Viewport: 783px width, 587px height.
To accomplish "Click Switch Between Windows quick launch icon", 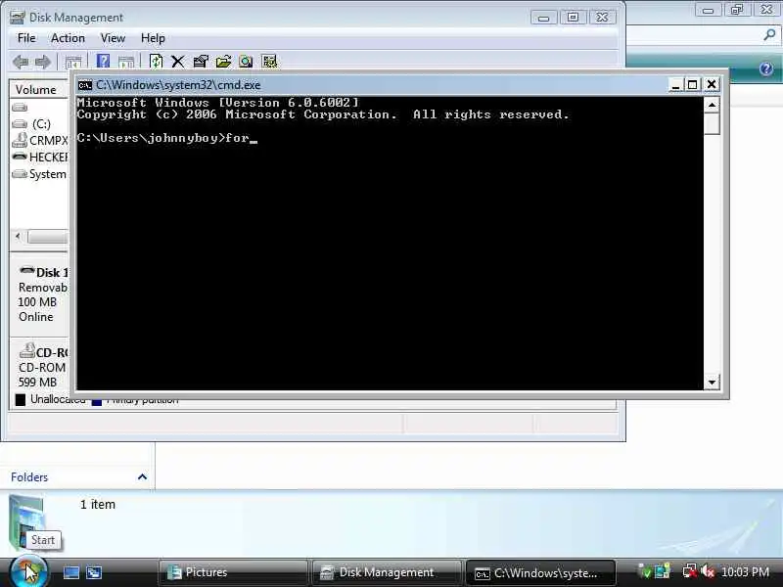I will tap(94, 572).
